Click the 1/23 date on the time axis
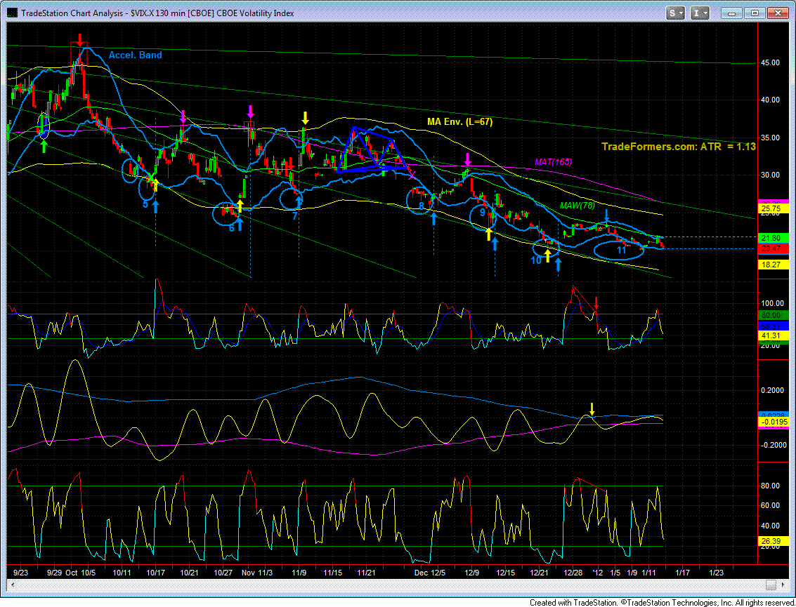 (x=716, y=573)
